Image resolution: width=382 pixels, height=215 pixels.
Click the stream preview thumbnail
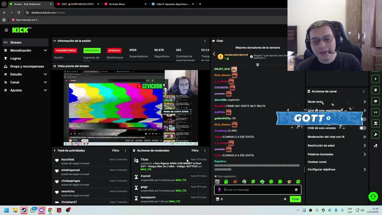click(131, 108)
